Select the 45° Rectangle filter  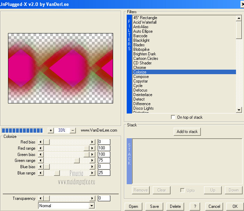coord(184,17)
